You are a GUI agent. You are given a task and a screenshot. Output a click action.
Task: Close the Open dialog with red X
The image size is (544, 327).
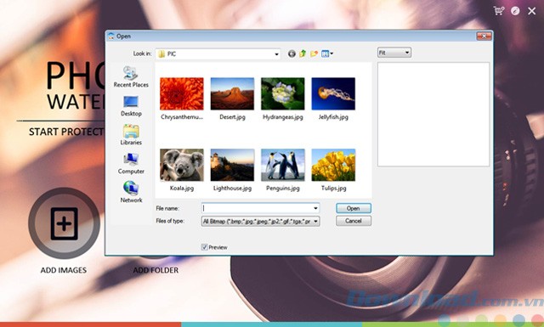484,36
